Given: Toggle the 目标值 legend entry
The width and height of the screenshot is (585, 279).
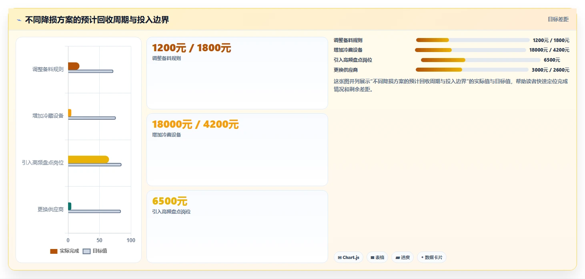Looking at the screenshot, I should (95, 251).
